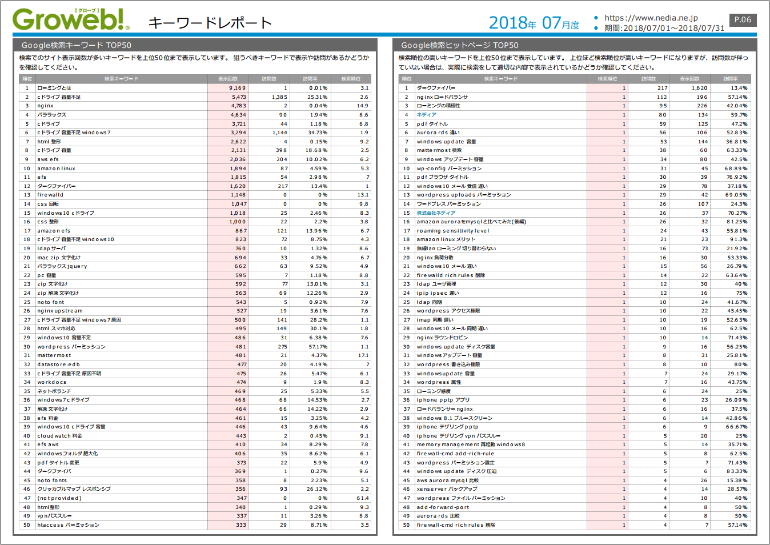Click the workdocs keyword
This screenshot has height=545, width=770.
click(52, 382)
